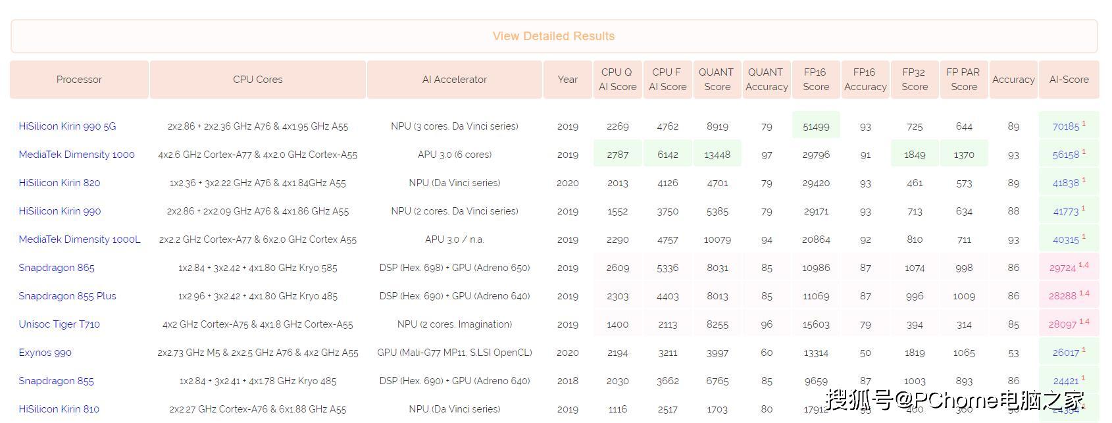
Task: Click the CPU Cores column header
Action: (x=257, y=80)
